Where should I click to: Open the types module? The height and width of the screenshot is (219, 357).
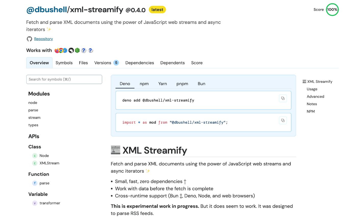[x=33, y=125]
